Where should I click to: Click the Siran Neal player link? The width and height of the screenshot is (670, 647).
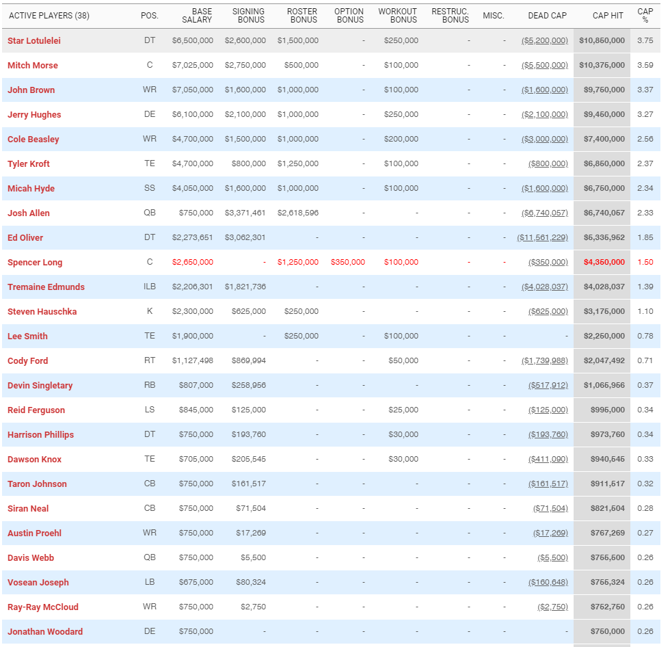click(28, 509)
